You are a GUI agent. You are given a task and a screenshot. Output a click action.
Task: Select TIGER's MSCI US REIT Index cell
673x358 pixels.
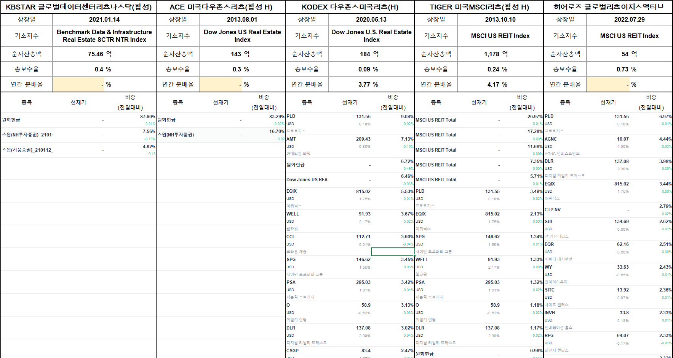point(500,36)
